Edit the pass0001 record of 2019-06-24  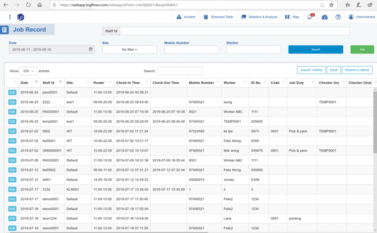pos(12,92)
